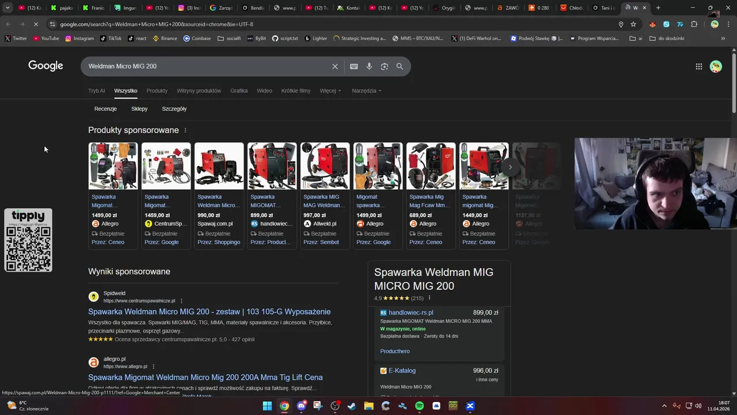Click the search input field
Viewport: 737px width, 415px height.
pos(207,66)
